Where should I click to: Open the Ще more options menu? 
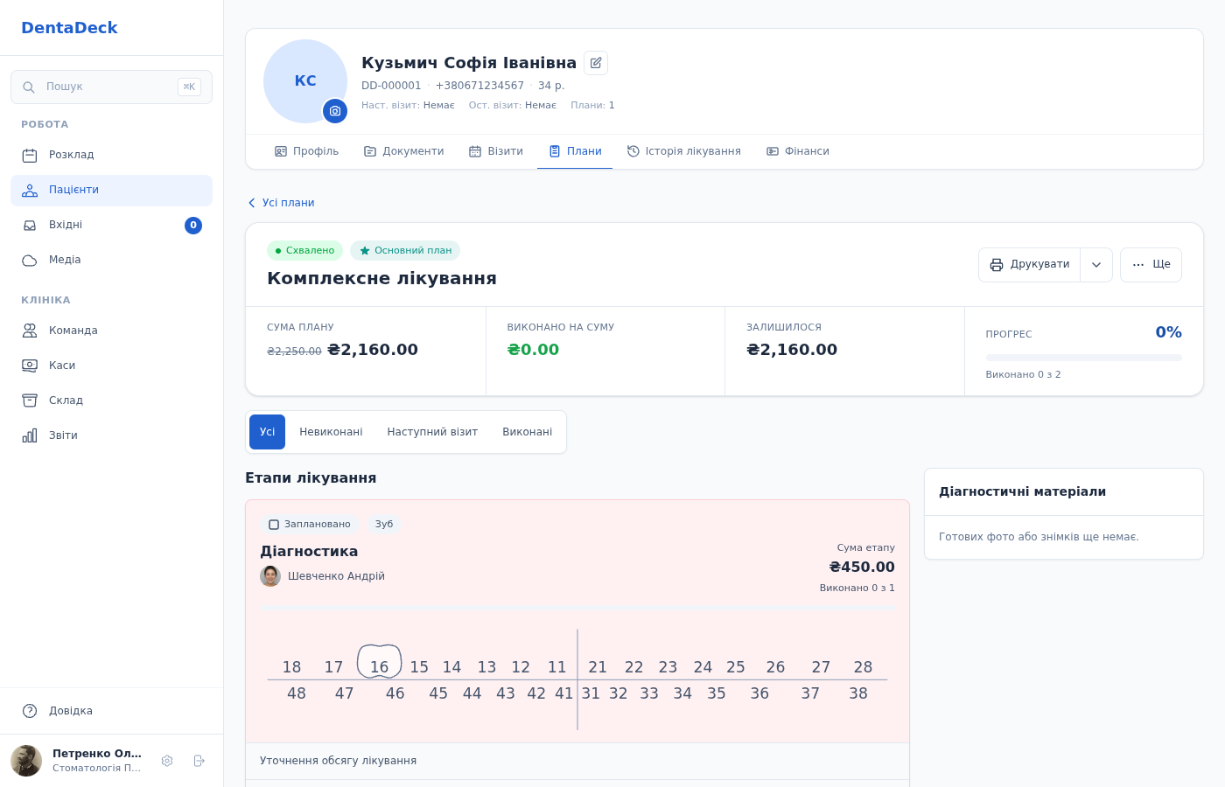click(x=1151, y=265)
